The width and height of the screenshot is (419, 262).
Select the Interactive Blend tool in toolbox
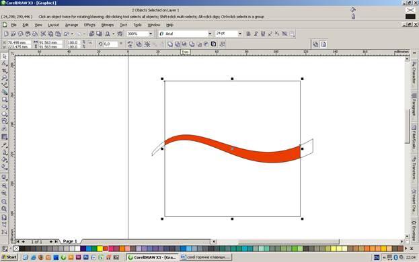(4, 137)
